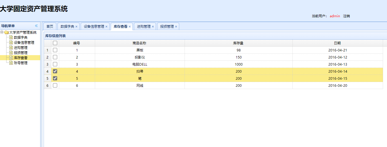Click date cell 2016-04-13
The image size is (387, 147).
338,64
